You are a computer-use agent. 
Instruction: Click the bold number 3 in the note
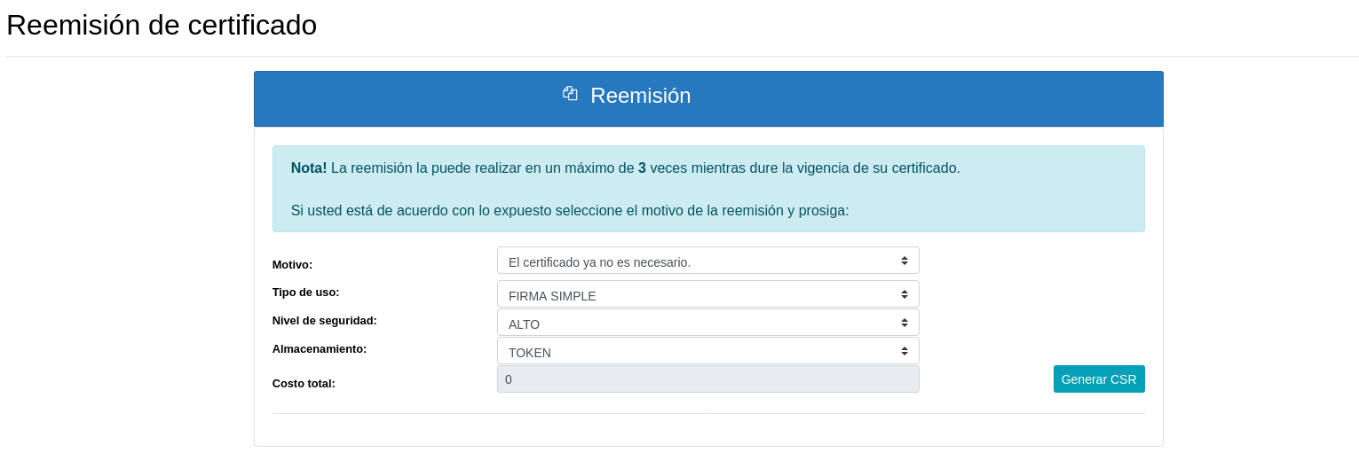(642, 168)
